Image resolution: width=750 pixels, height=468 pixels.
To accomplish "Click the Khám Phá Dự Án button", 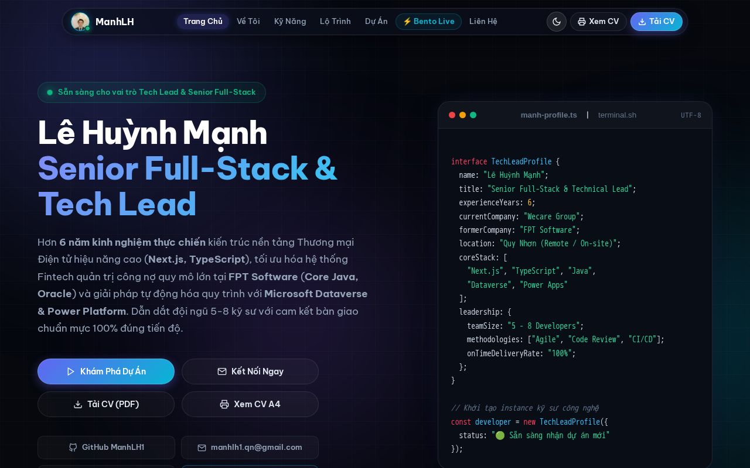I will click(x=106, y=371).
